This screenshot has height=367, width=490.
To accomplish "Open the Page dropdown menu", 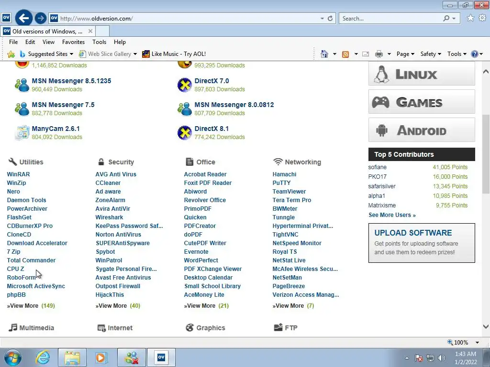I will (405, 54).
